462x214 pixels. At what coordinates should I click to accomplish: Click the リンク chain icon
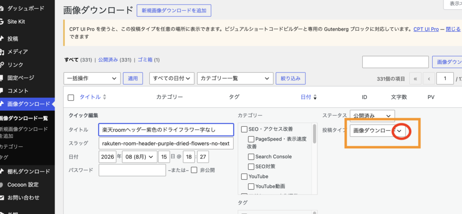1,65
